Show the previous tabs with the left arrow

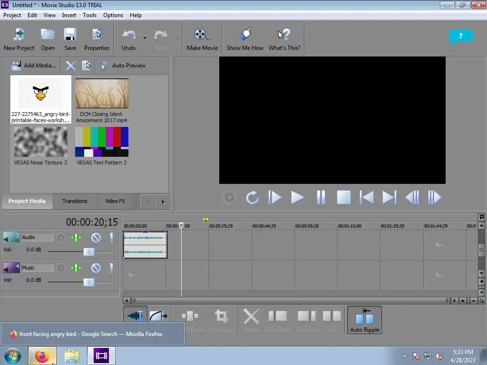click(148, 202)
